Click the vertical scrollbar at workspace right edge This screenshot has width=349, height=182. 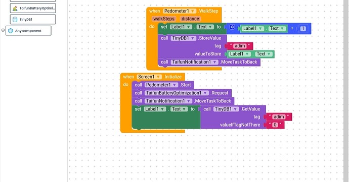[x=346, y=91]
